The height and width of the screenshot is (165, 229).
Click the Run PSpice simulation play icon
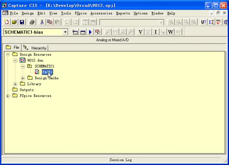click(x=90, y=32)
